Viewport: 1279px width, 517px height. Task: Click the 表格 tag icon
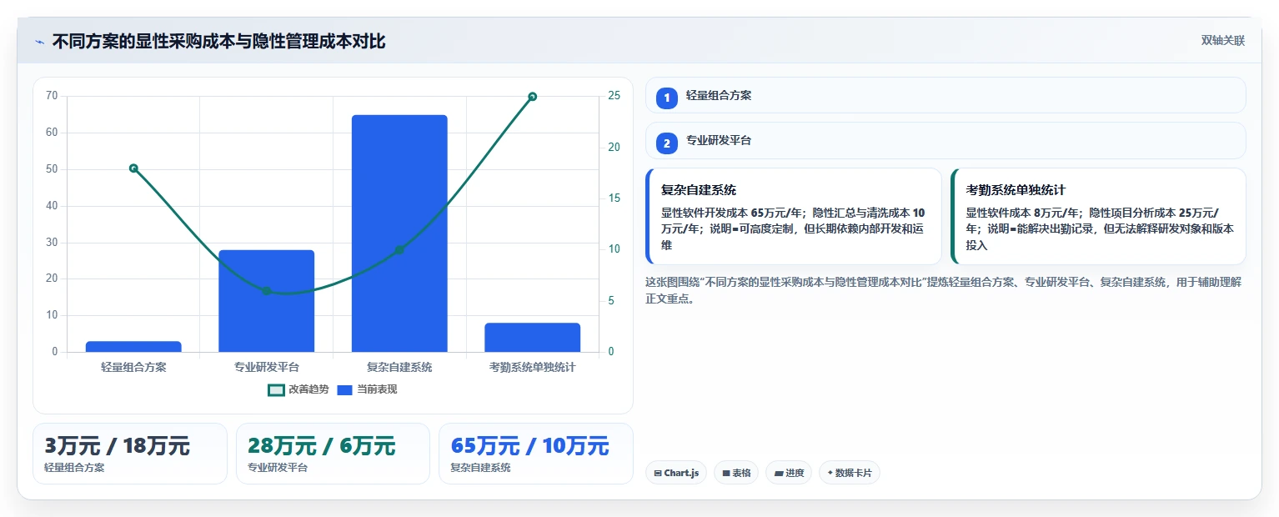click(x=726, y=474)
